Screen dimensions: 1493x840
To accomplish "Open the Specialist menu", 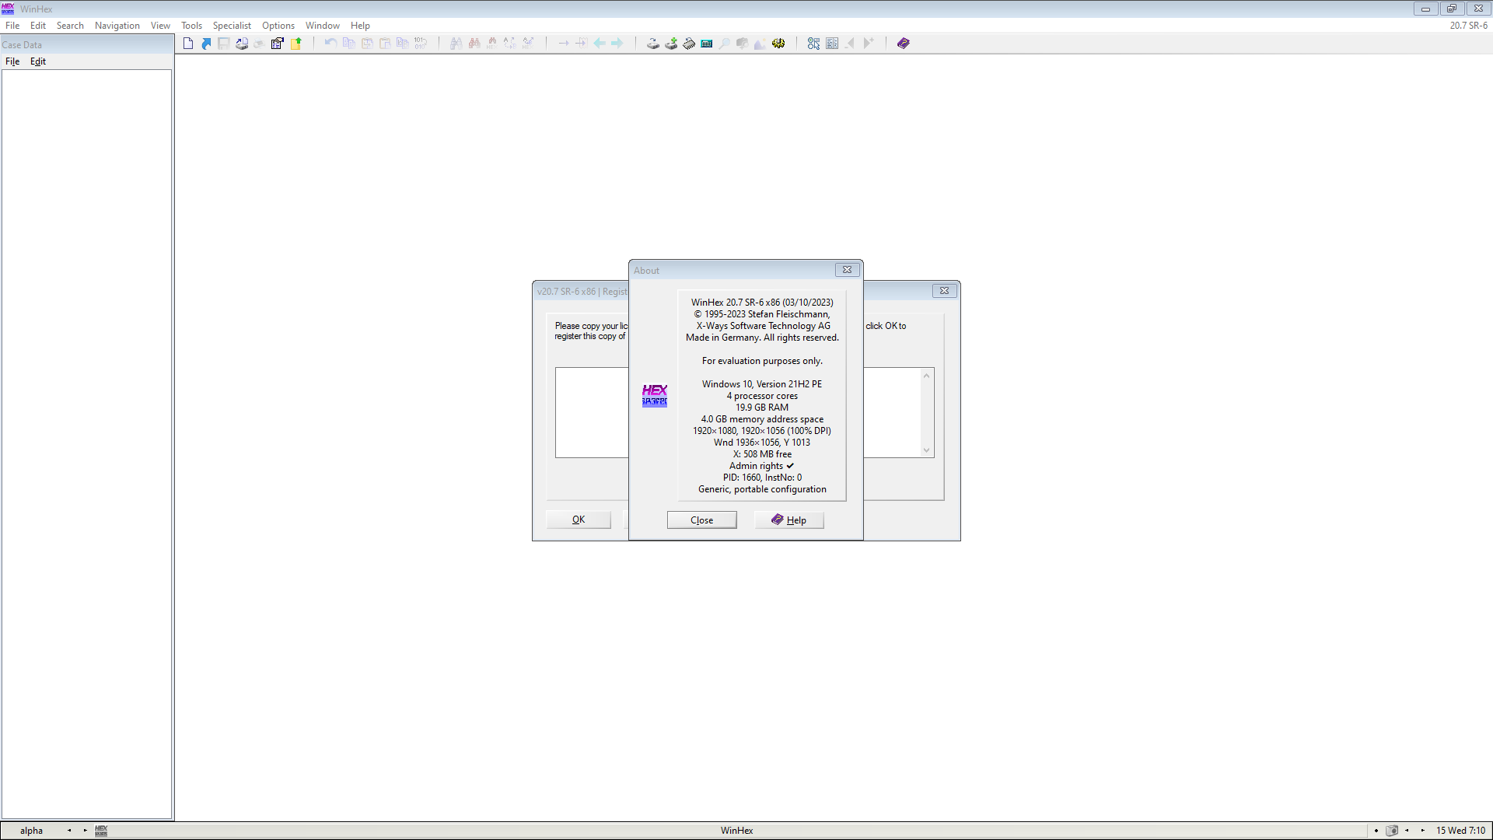I will coord(232,26).
